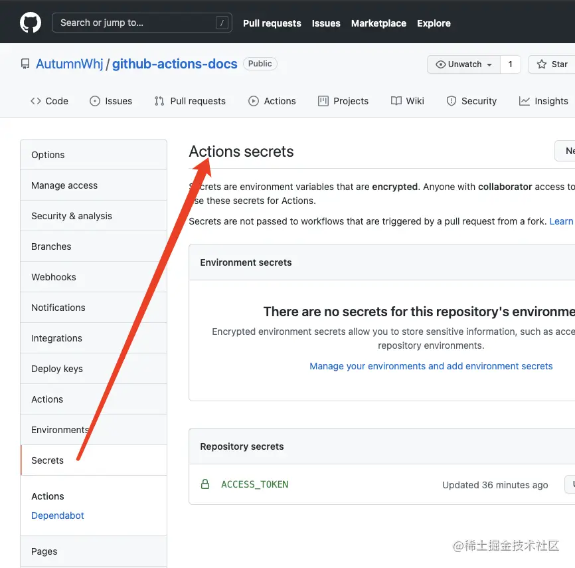Click the ACCESS_TOKEN secret name
This screenshot has width=575, height=568.
(255, 484)
